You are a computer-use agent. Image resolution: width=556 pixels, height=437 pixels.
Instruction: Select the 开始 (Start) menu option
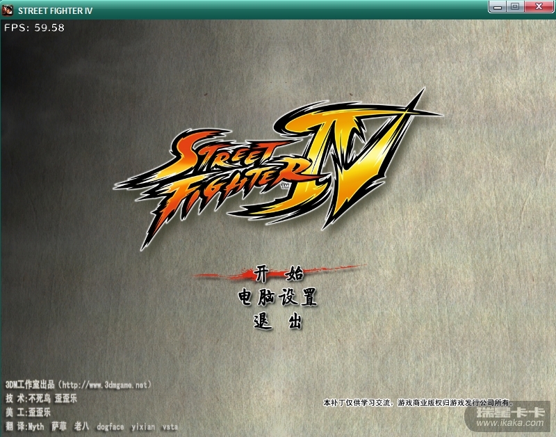(279, 273)
